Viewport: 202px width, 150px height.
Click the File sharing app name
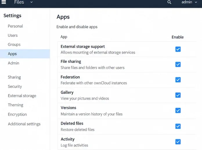(x=71, y=61)
